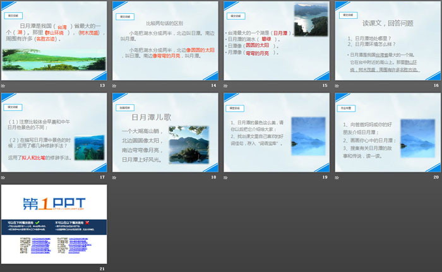Select the slide 19 thumbnail with misty mountain
Viewport: 442px width, 272px height.
coord(277,133)
